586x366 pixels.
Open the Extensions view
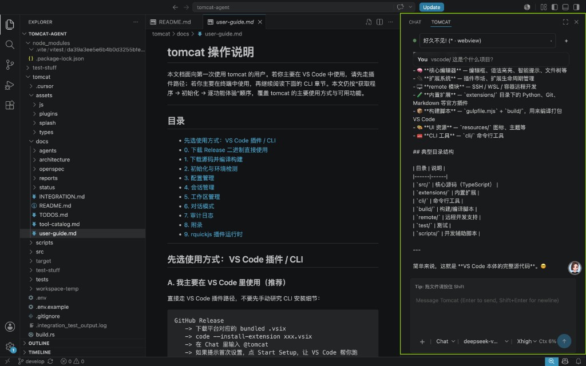[10, 105]
